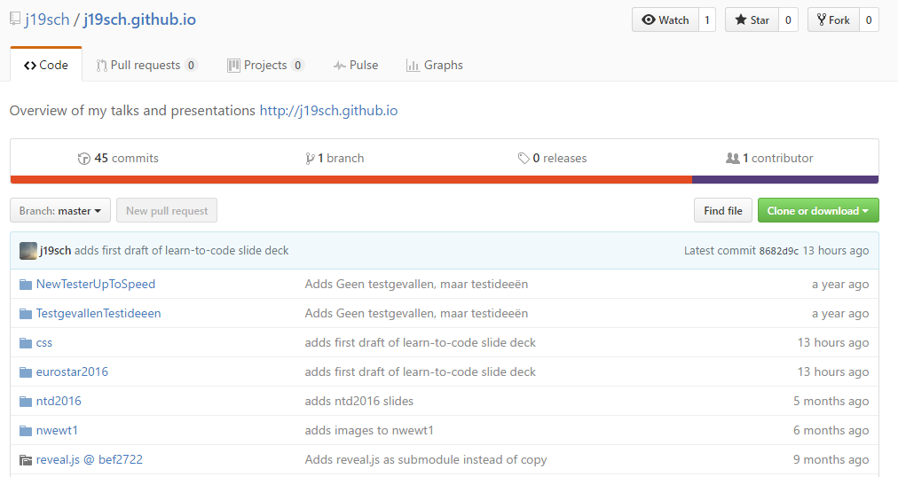Click the folder icon for TestgevallenTestideeen
Screen dimensions: 898x477
click(25, 314)
